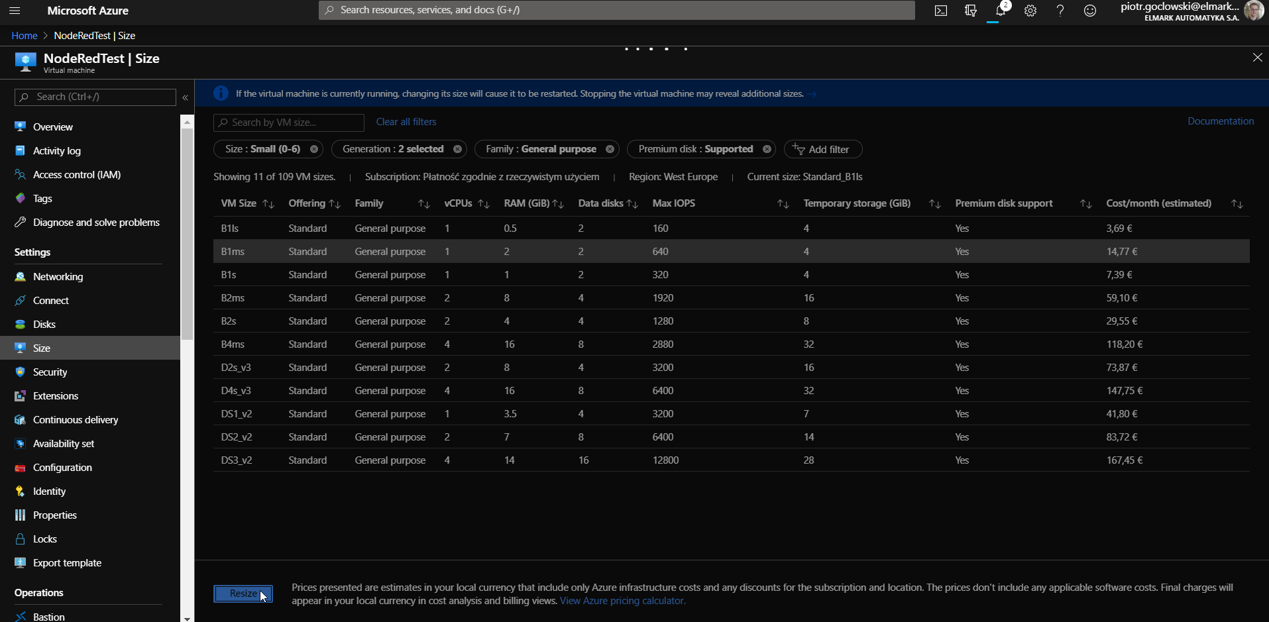
Task: Click Clear all filters link
Action: (406, 122)
